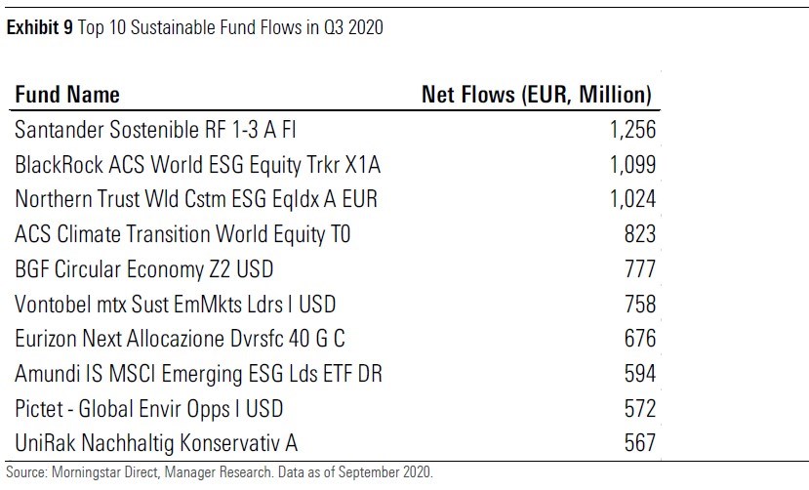Click Eurizon Next Allocazione Dvrsfc 40 row
Viewport: 809px width, 490px height.
tap(180, 339)
